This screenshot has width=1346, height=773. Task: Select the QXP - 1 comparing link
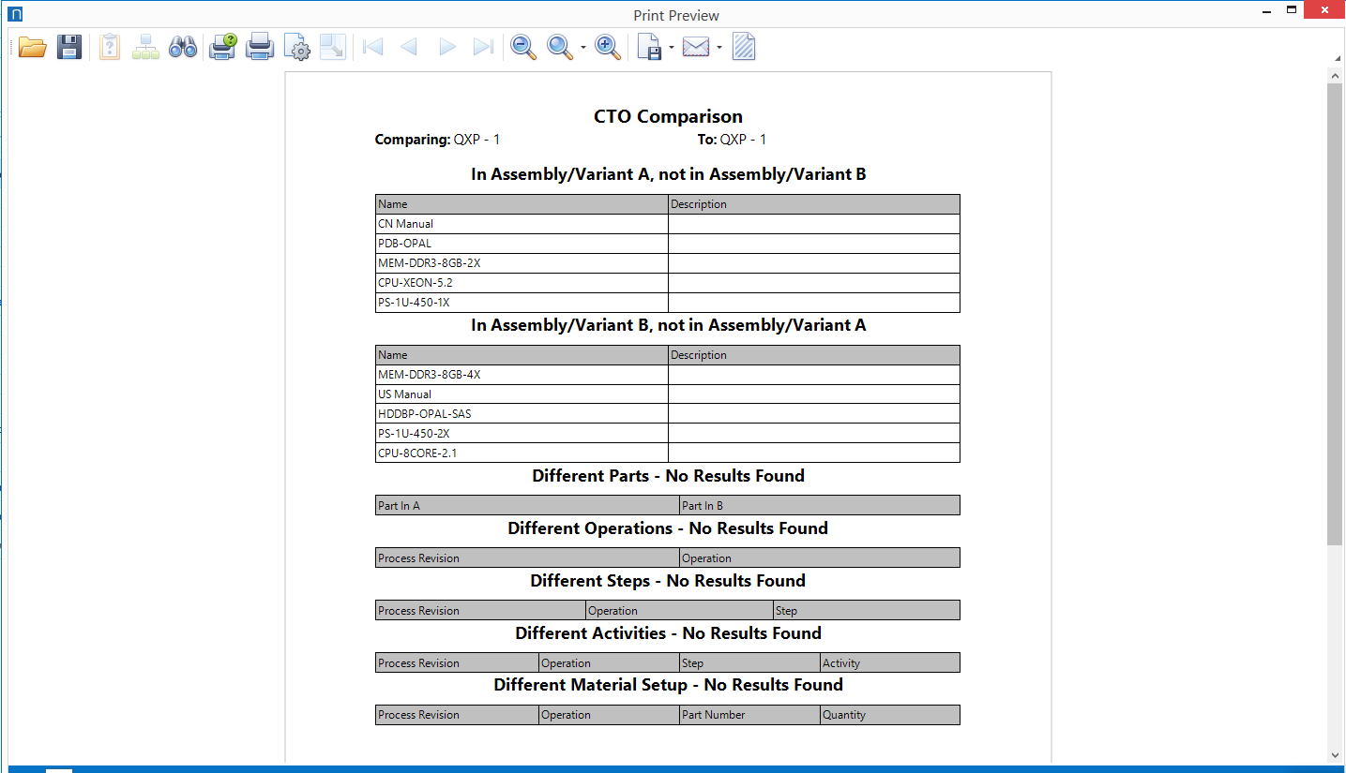[x=476, y=139]
